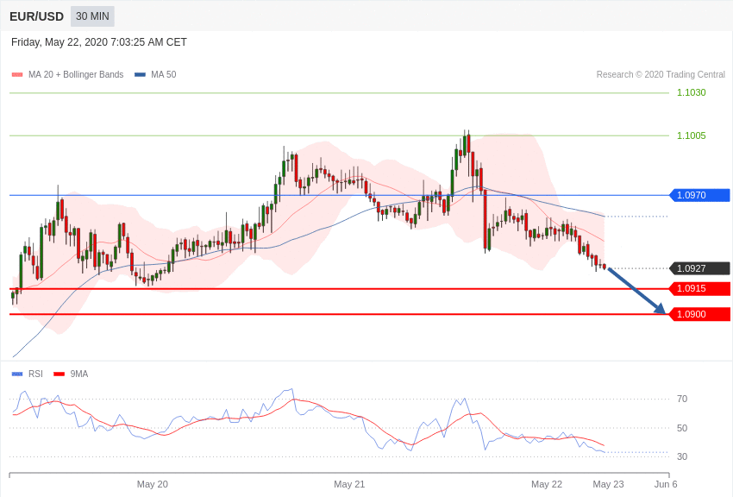Click the 1.1030 resistance level label

coord(692,92)
